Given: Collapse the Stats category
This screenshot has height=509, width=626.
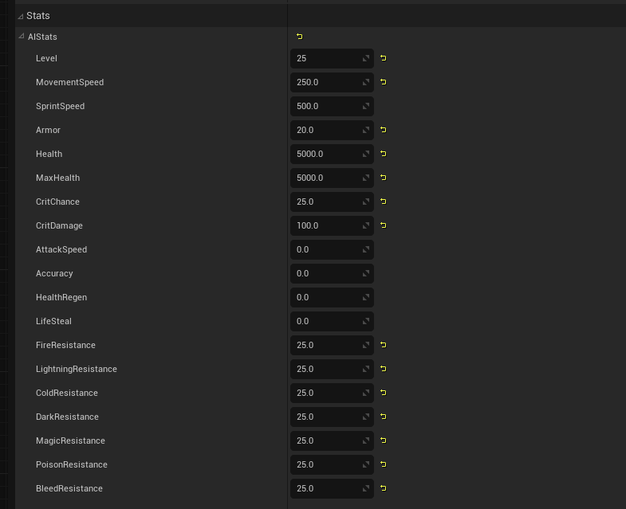Looking at the screenshot, I should (21, 17).
